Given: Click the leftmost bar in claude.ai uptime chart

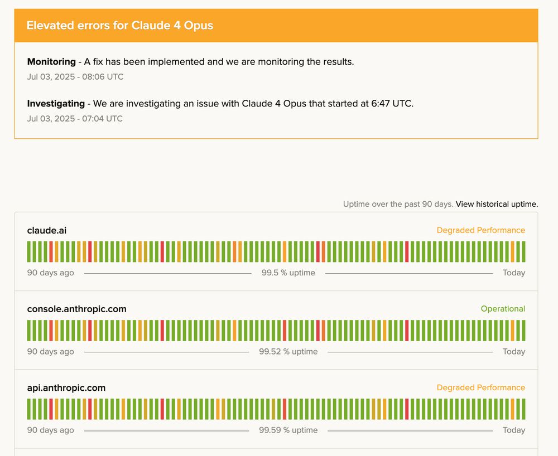Looking at the screenshot, I should [29, 251].
